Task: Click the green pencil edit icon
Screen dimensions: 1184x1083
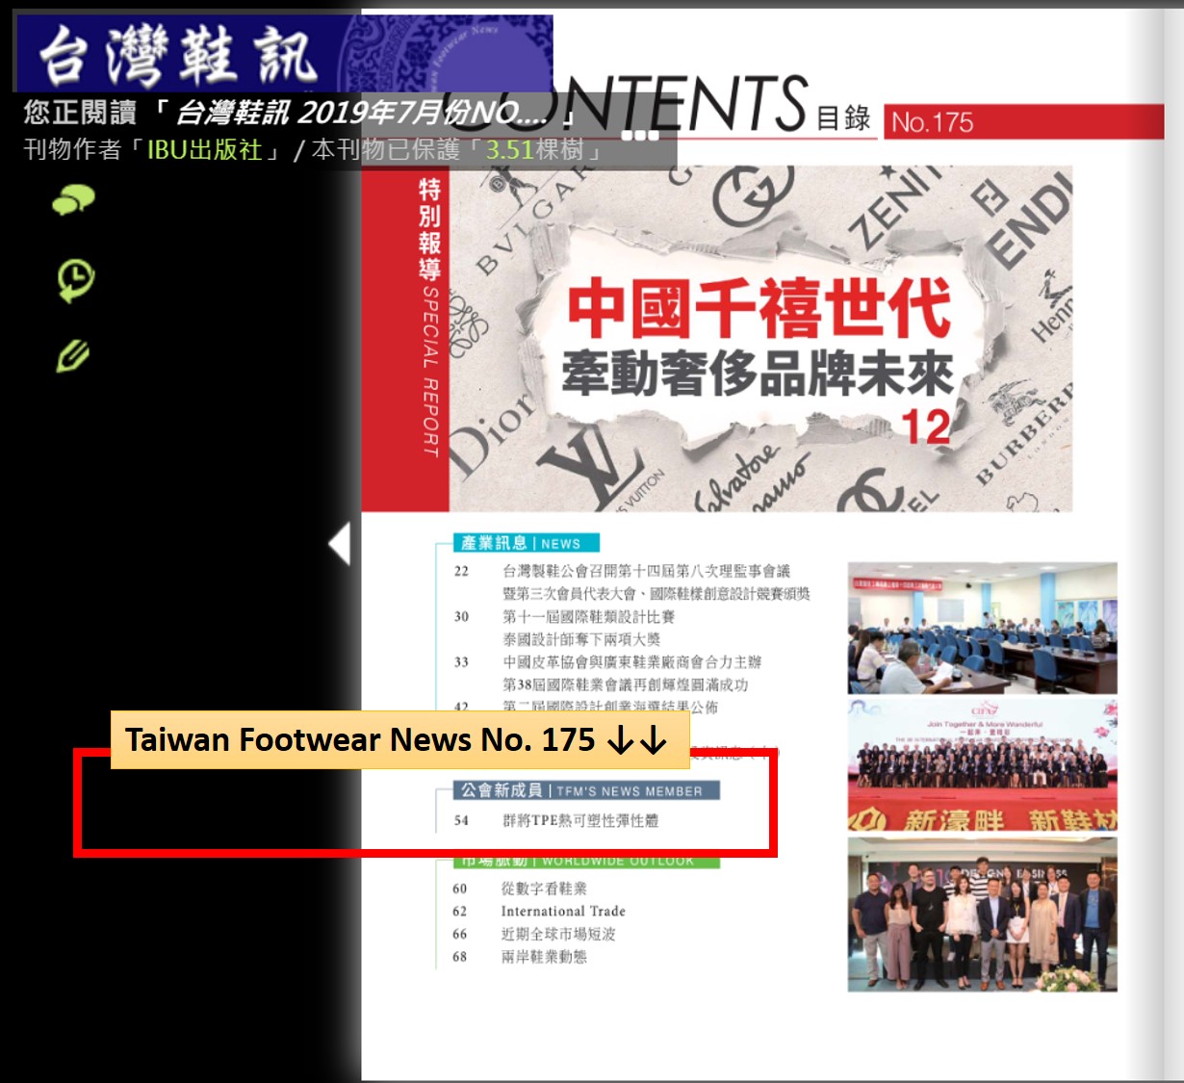Action: pos(73,356)
